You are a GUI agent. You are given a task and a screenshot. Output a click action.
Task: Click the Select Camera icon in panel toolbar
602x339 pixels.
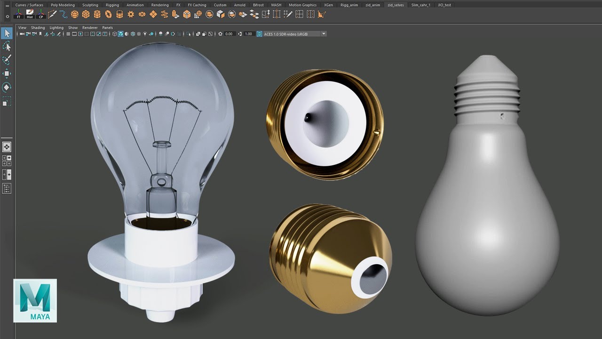[x=22, y=34]
